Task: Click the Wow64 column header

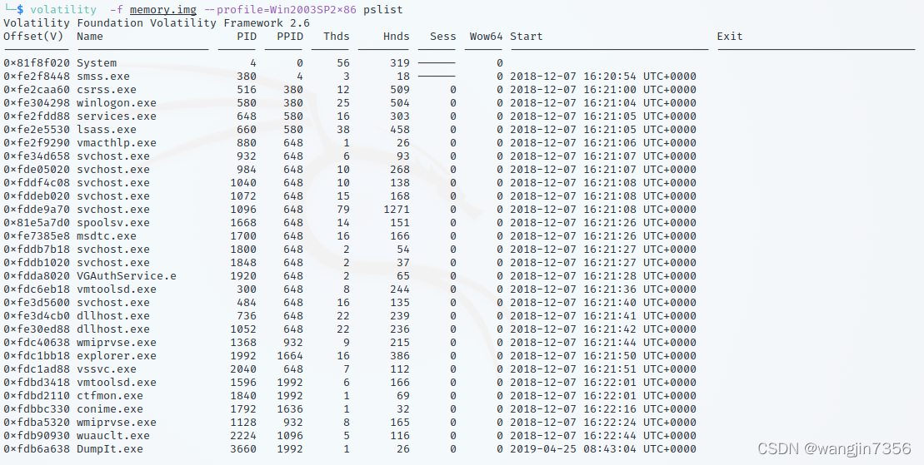Action: (x=486, y=37)
